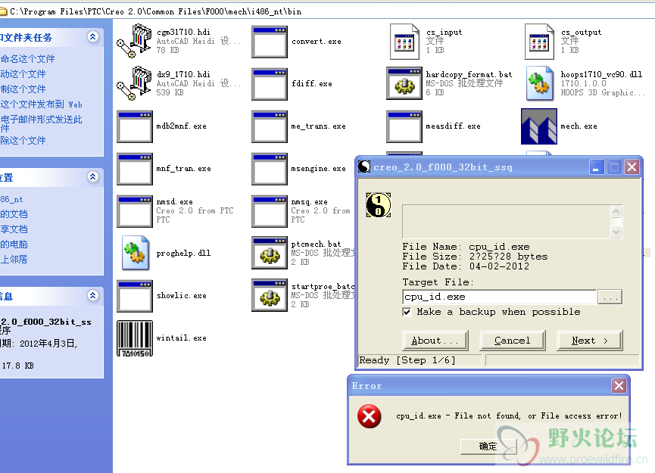Select the fdiff.exe icon

coord(270,84)
